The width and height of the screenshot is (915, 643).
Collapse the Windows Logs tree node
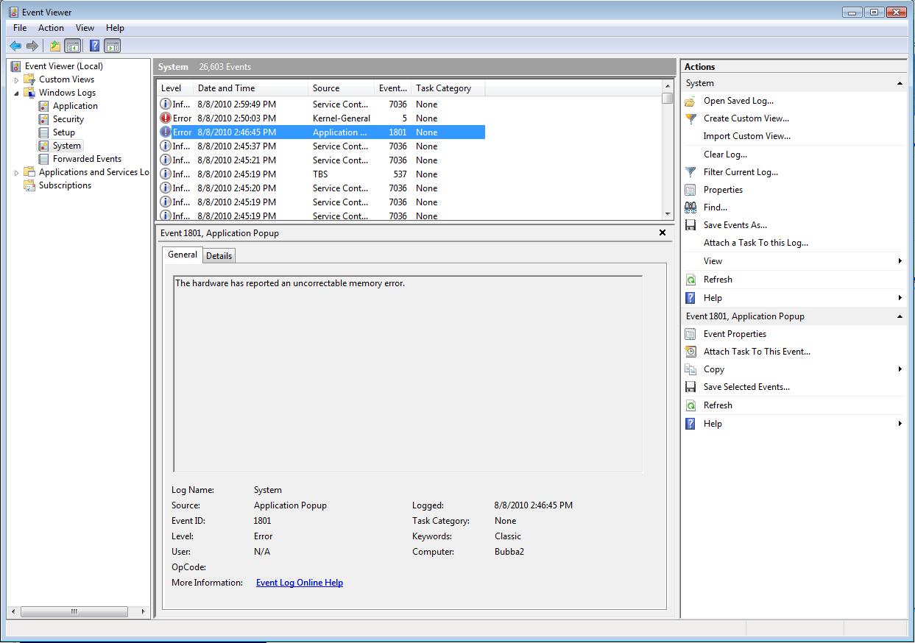pos(16,93)
